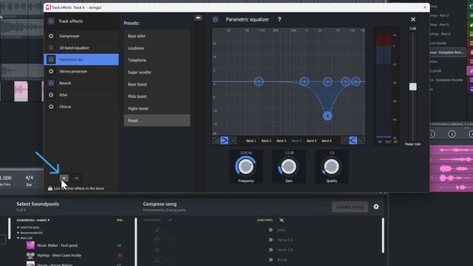The width and height of the screenshot is (473, 266).
Task: Toggle the 10-band equalizer power icon
Action: point(51,47)
